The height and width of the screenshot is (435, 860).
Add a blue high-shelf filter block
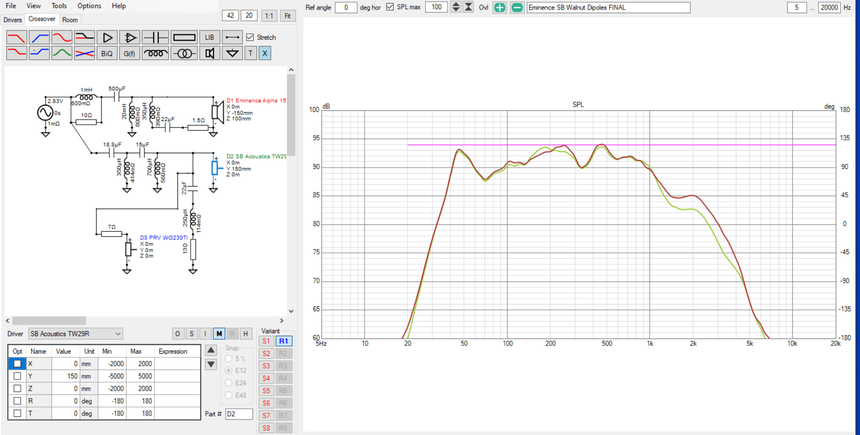[x=39, y=53]
